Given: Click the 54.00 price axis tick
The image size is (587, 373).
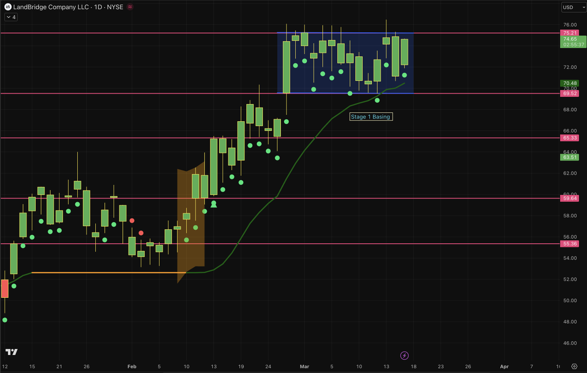Looking at the screenshot, I should [x=570, y=258].
